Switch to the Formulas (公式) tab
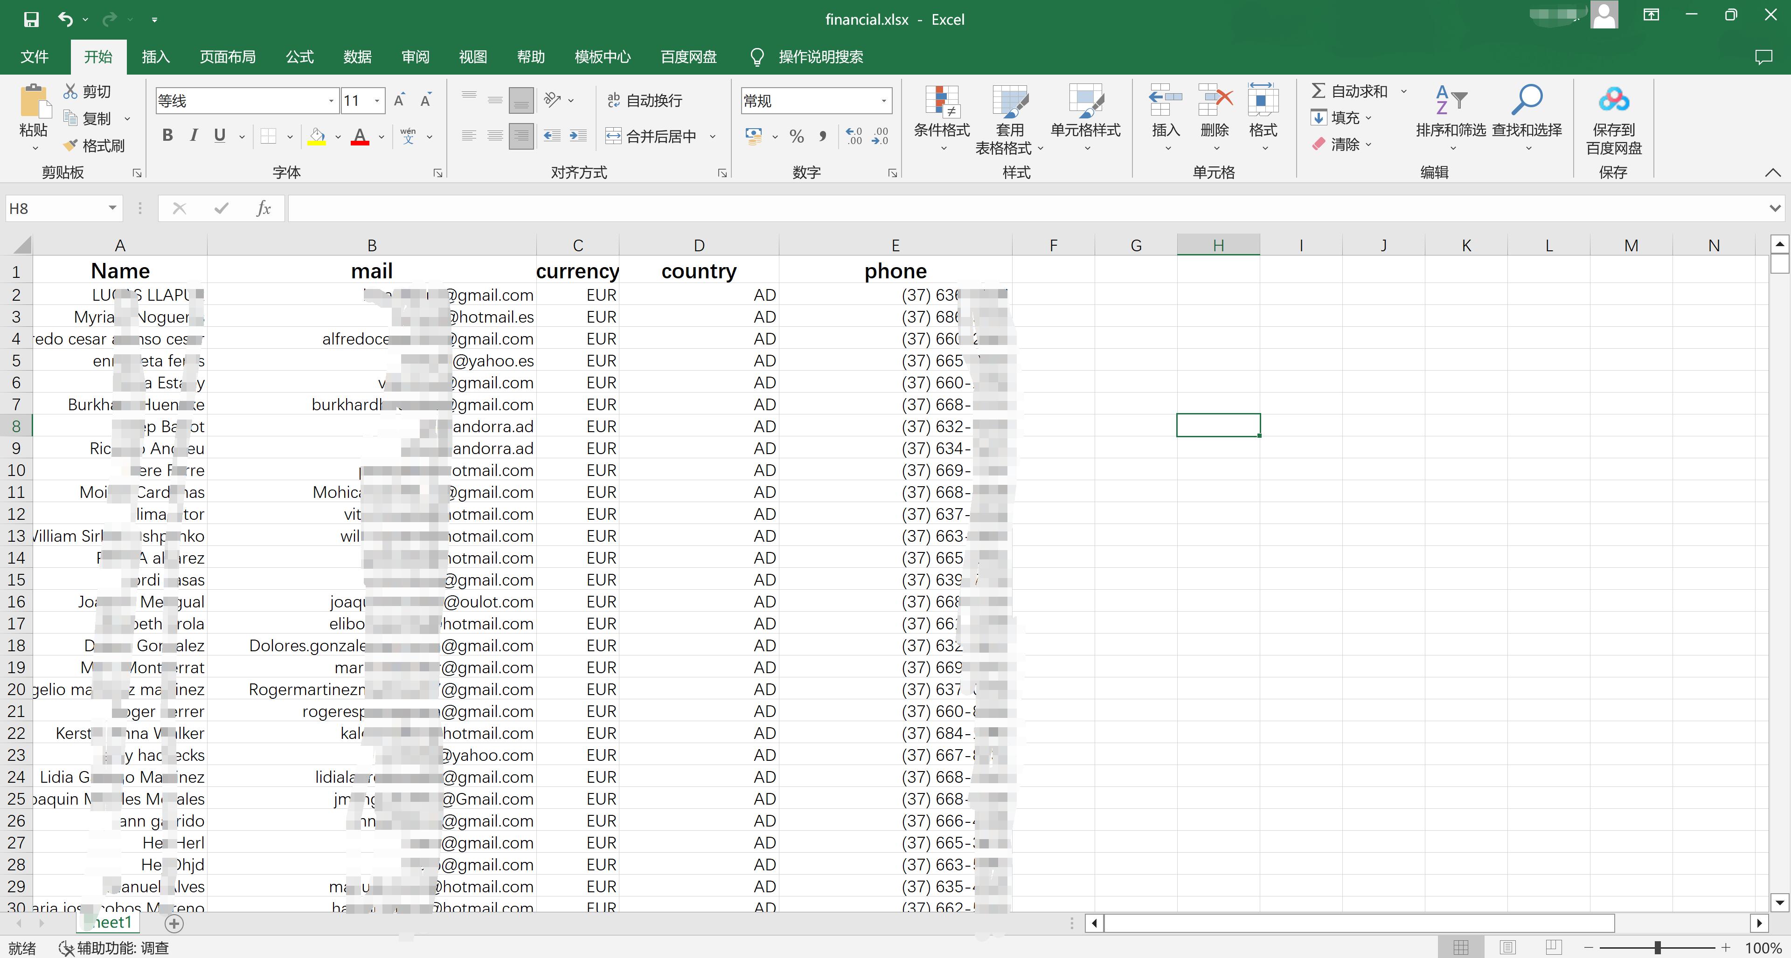1791x958 pixels. pyautogui.click(x=299, y=56)
